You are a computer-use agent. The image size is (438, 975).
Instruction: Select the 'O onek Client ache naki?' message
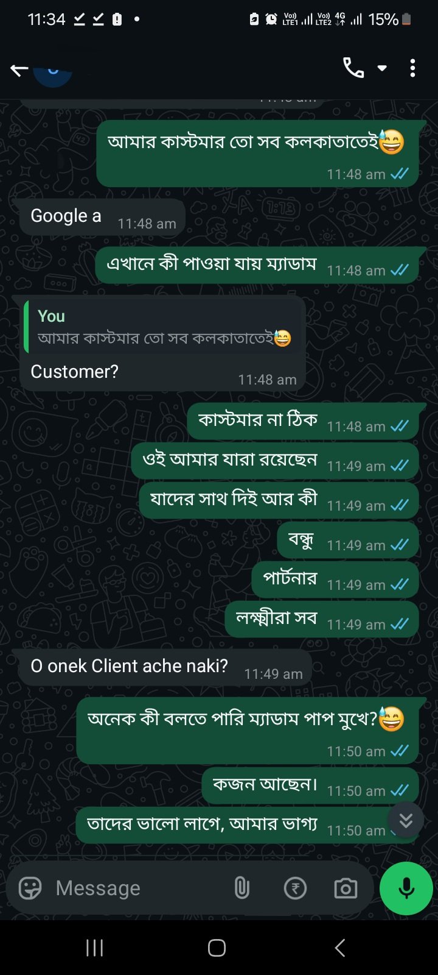pos(165,668)
